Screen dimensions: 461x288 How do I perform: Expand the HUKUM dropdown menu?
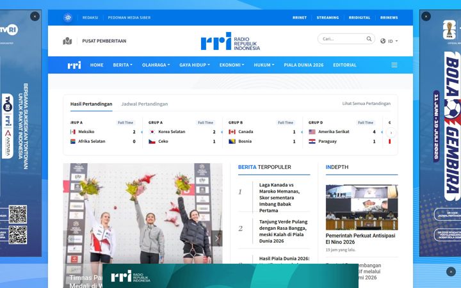pyautogui.click(x=264, y=65)
